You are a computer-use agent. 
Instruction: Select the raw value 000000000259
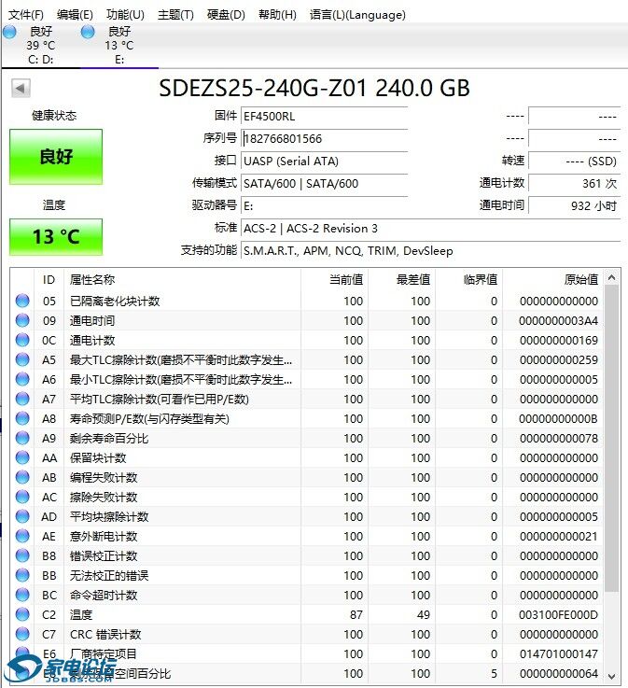558,359
